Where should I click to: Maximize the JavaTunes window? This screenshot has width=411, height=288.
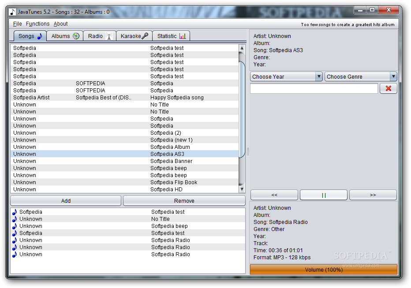tap(372, 10)
